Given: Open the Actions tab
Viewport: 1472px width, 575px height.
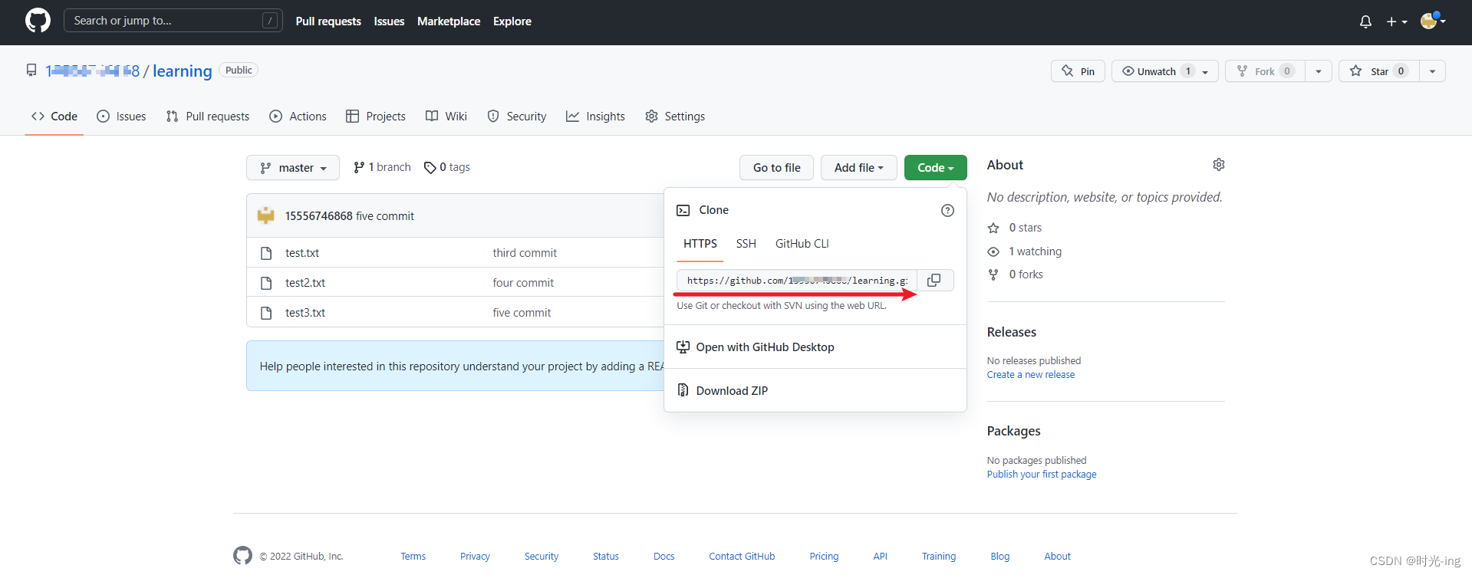Looking at the screenshot, I should pos(298,117).
